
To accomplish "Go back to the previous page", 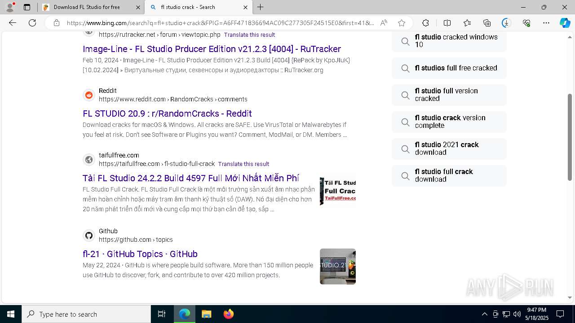I will point(13,23).
